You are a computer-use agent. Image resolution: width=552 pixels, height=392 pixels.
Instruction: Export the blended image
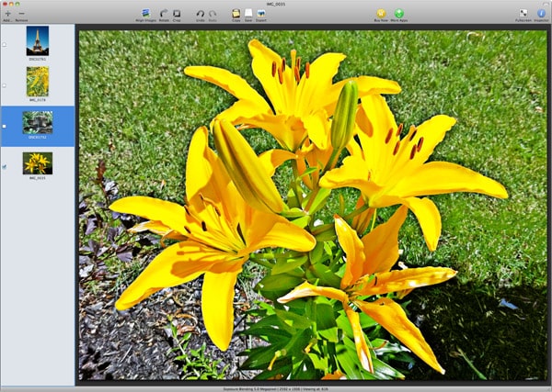(261, 13)
